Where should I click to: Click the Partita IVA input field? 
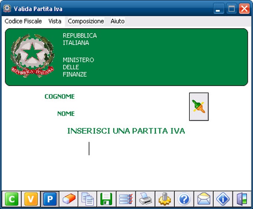tap(126, 148)
